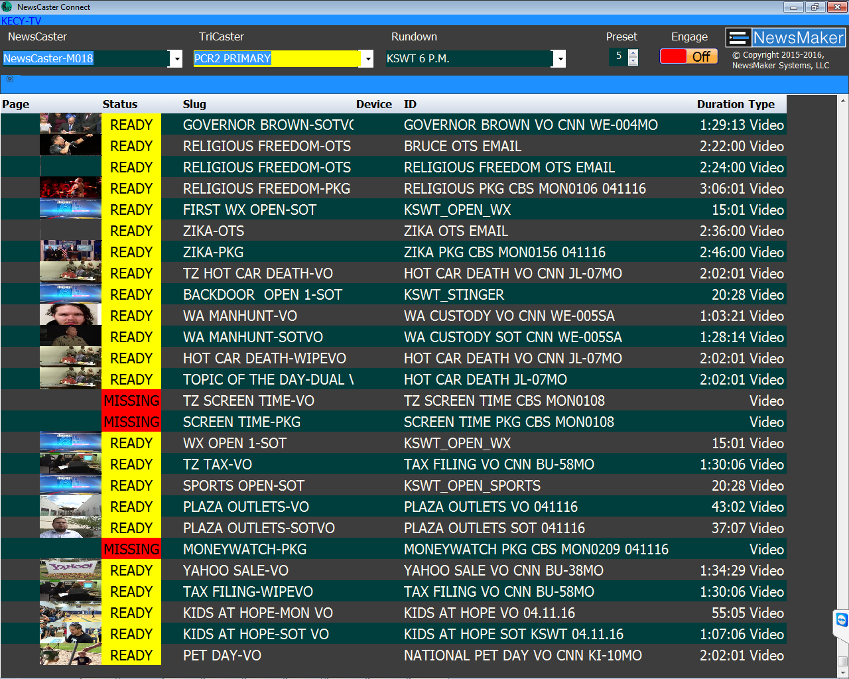Screen dimensions: 849x679
Task: Select the PLAZA OUTLETS-SOTVO thumbnail
Action: point(70,528)
